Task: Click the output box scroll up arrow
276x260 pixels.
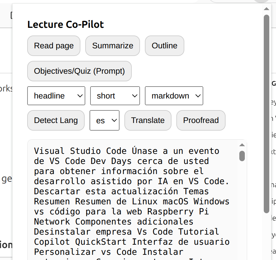Action: 242,145
